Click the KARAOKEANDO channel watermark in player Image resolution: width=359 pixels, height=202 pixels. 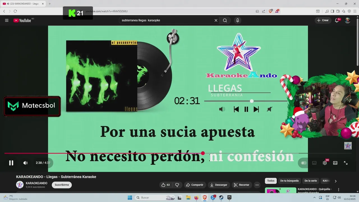point(348,146)
